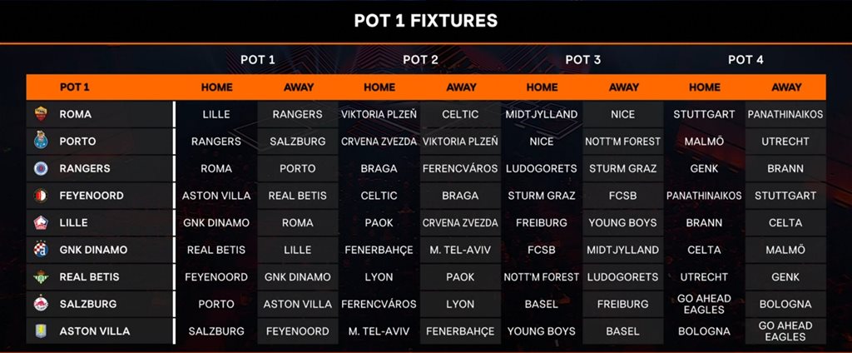Click the Salzburg club crest icon
The height and width of the screenshot is (353, 852).
point(41,304)
